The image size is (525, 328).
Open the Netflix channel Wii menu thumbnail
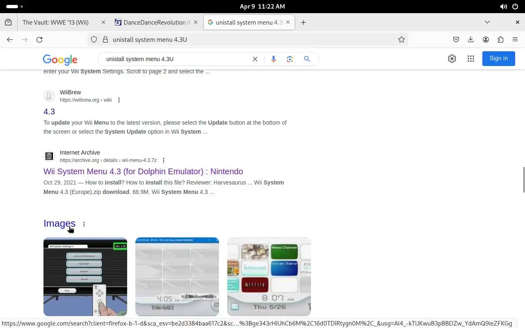tap(269, 277)
